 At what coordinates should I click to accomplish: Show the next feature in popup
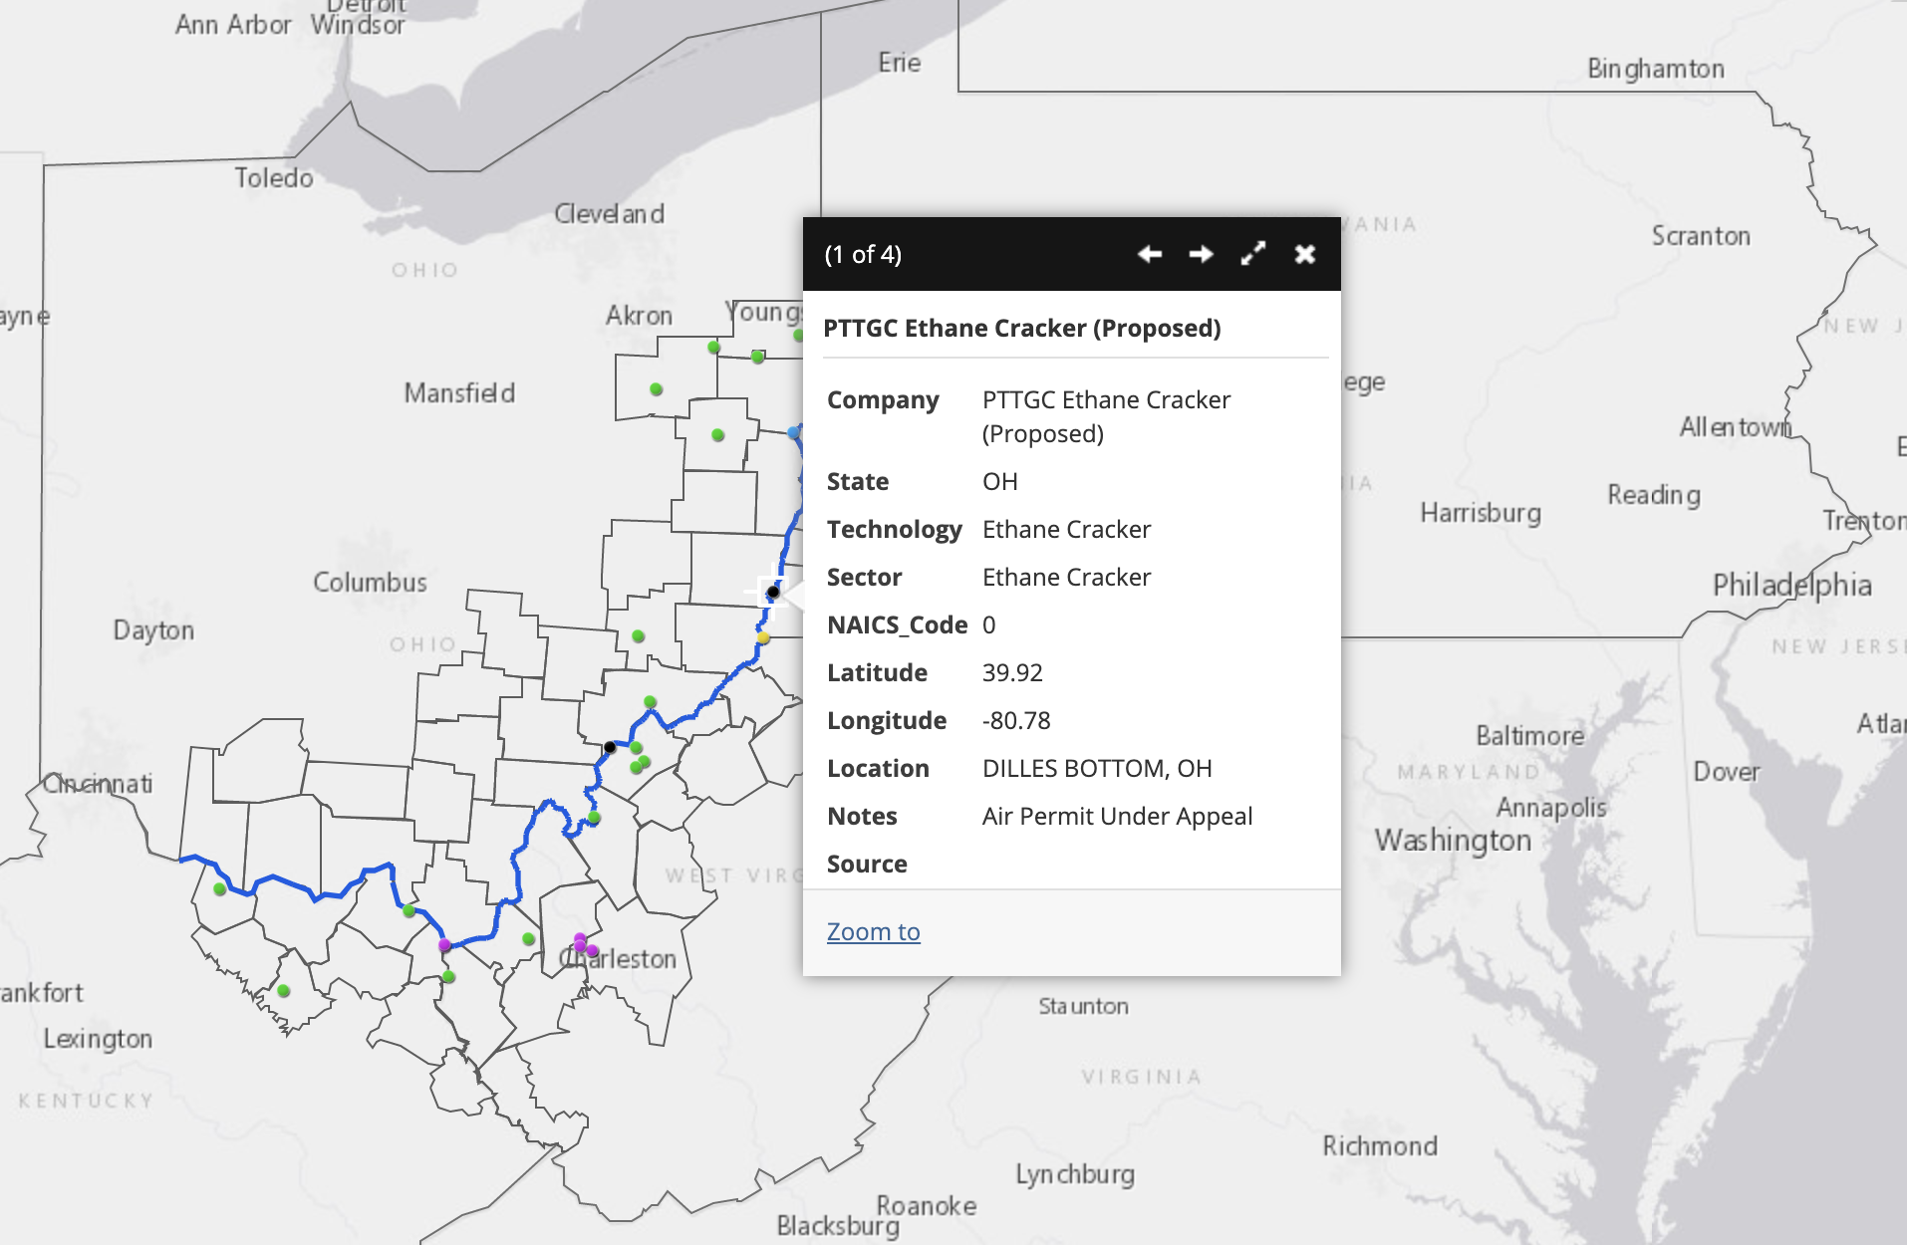pos(1201,254)
